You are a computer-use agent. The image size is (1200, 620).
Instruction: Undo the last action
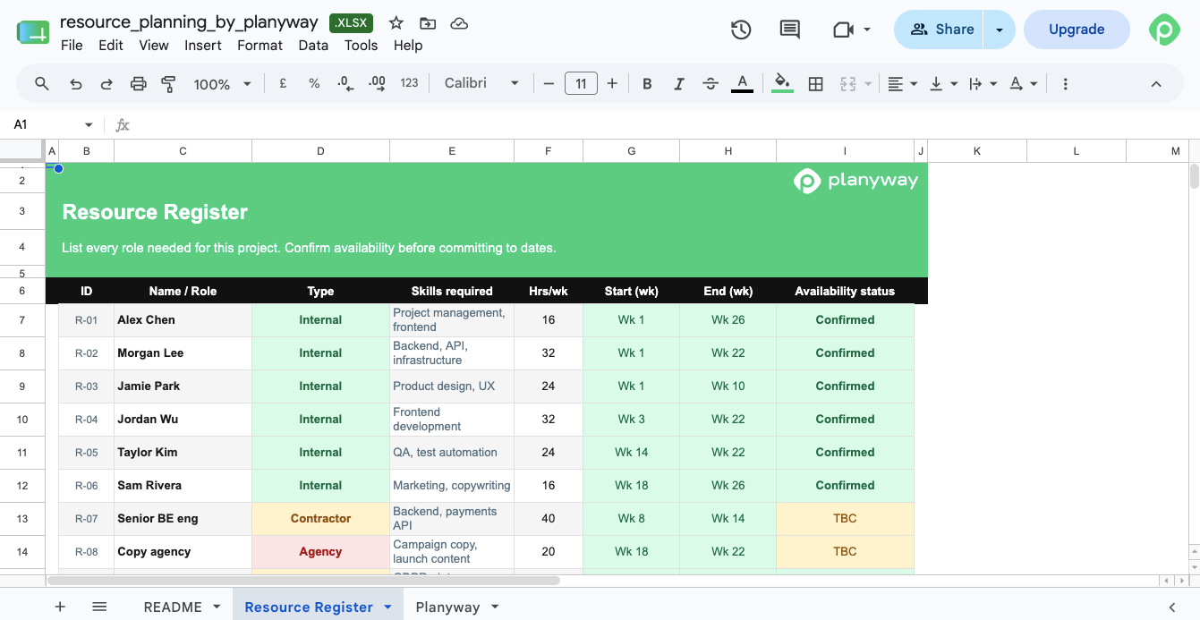[x=76, y=83]
